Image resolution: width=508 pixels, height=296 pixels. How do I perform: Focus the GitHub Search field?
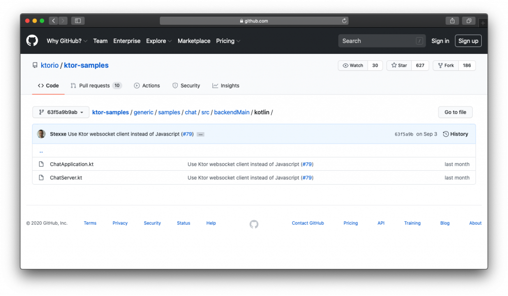point(382,41)
